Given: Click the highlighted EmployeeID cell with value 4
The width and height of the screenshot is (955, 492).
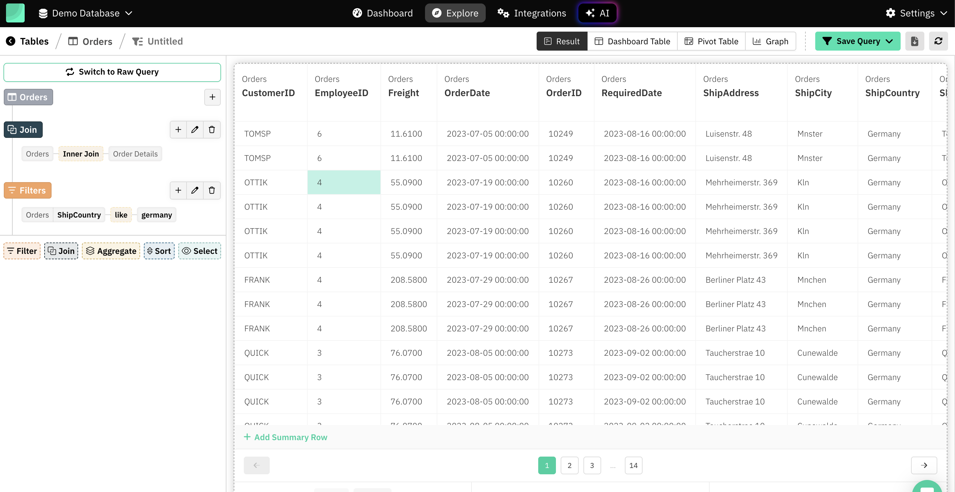Looking at the screenshot, I should (x=344, y=182).
